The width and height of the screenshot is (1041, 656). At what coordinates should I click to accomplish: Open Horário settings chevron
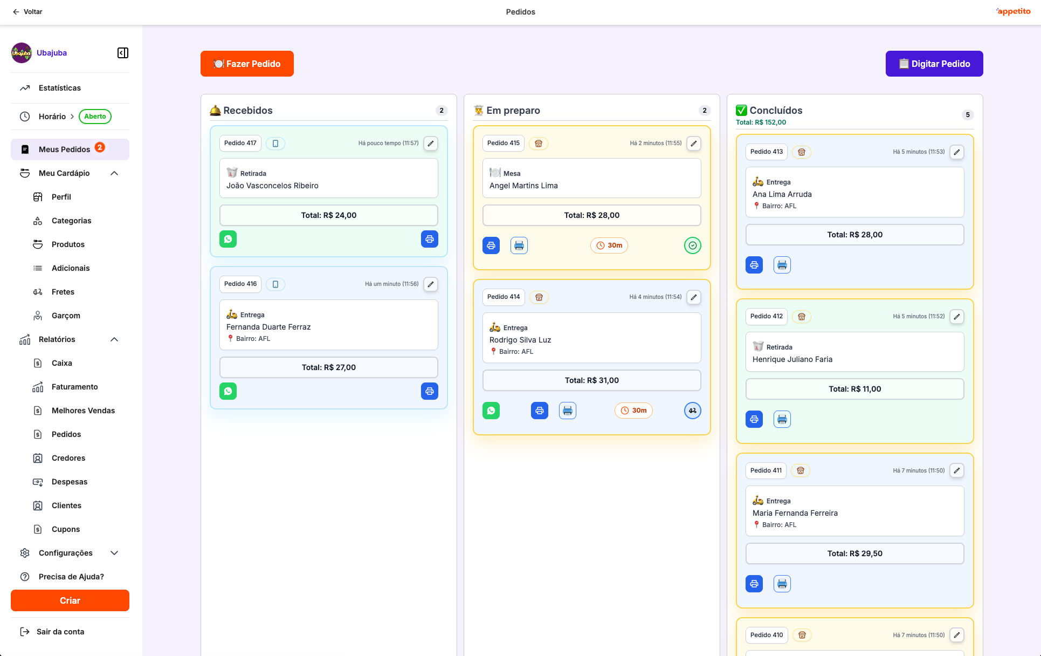point(72,117)
